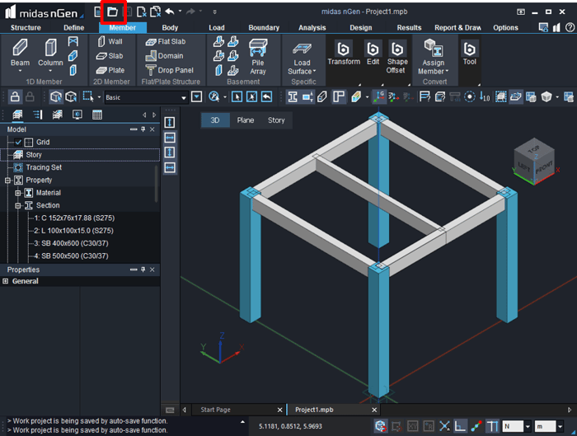
Task: Collapse the Section tree node
Action: point(17,205)
